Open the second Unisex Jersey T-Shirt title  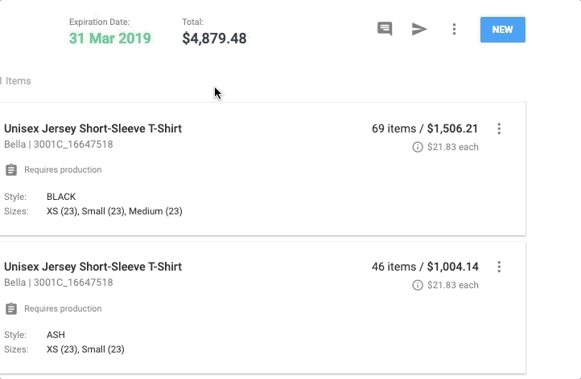coord(93,267)
